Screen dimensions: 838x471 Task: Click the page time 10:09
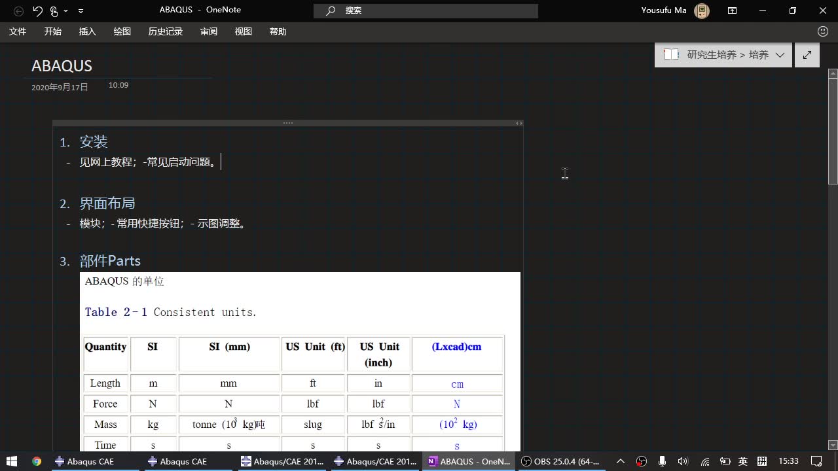coord(118,85)
